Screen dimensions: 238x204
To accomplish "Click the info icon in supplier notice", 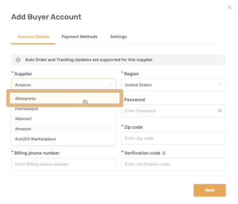I will 18,60.
